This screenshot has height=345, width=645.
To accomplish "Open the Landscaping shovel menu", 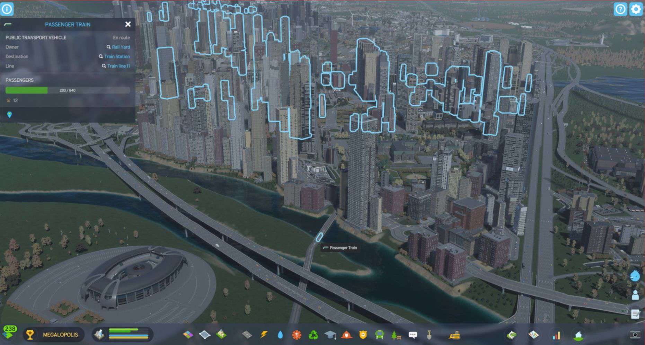I will coord(429,335).
